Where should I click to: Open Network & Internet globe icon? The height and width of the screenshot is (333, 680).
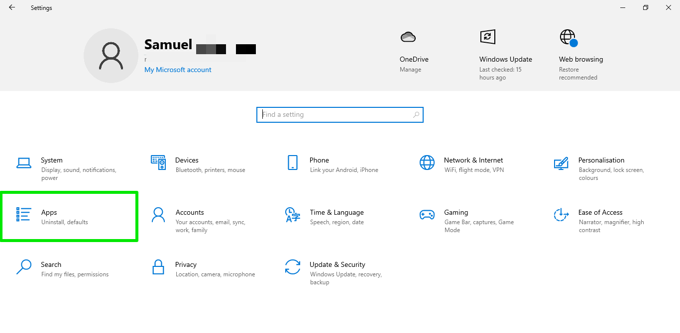[427, 163]
